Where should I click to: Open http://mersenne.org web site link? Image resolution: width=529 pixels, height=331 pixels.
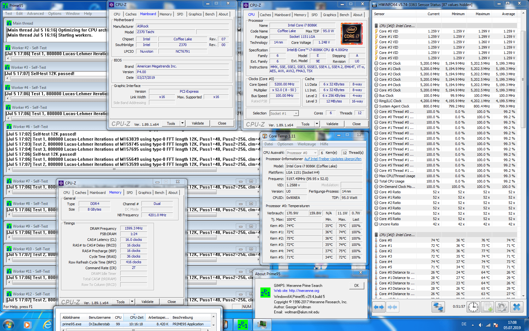[x=304, y=291]
